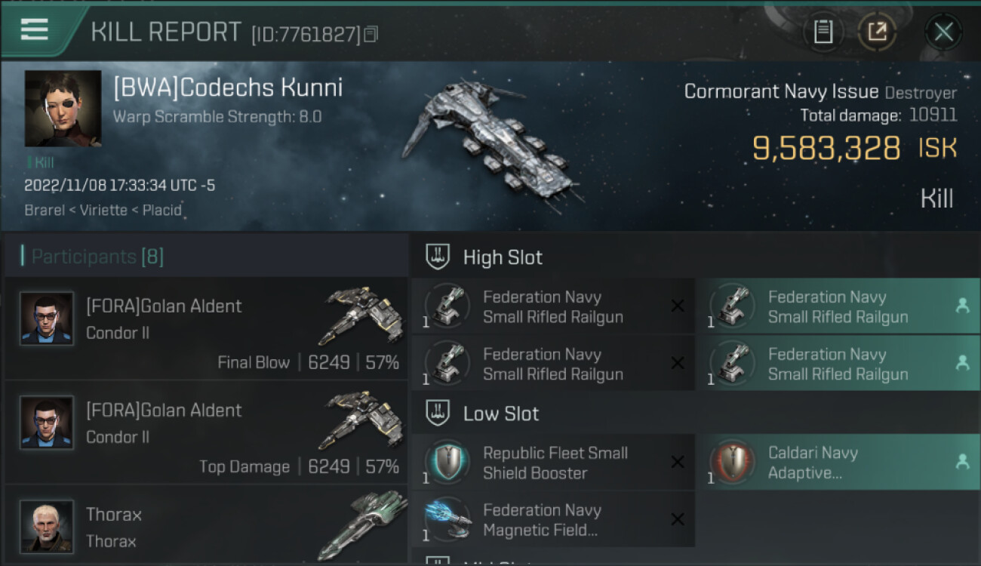The image size is (981, 566).
Task: Click X mark on first destroyed Small Rifled Railgun
Action: [x=678, y=306]
